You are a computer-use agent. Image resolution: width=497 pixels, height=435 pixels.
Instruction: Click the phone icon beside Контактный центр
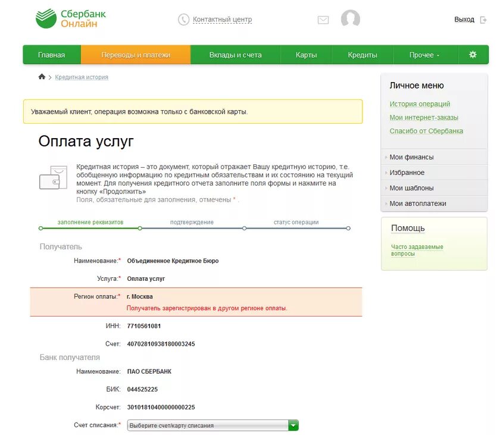[x=183, y=19]
